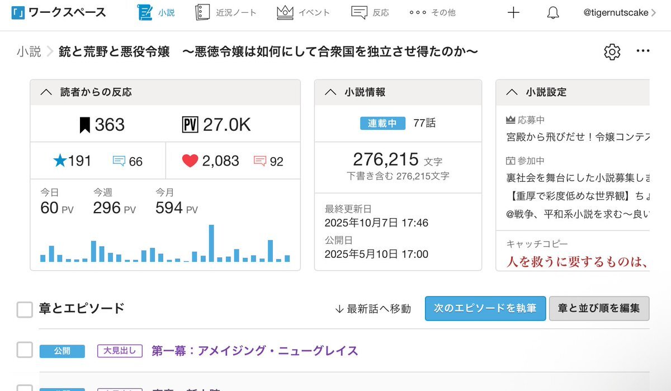Toggle the 章とエピソード select-all checkbox
The width and height of the screenshot is (671, 391).
(x=25, y=309)
